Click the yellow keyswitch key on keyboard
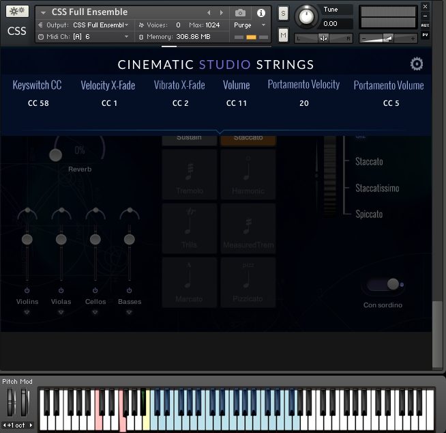Image resolution: width=446 pixels, height=433 pixels. coord(146,423)
